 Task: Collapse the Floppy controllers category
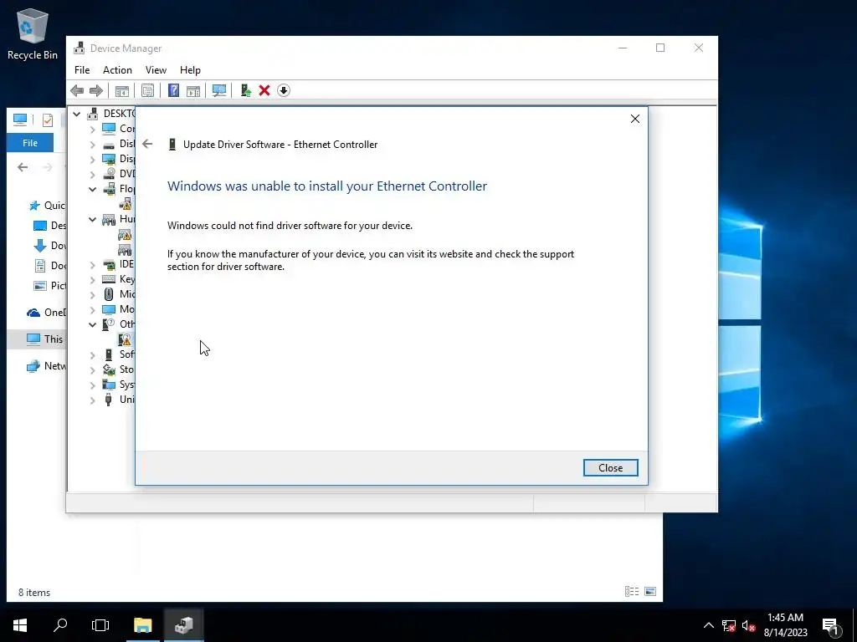coord(92,190)
